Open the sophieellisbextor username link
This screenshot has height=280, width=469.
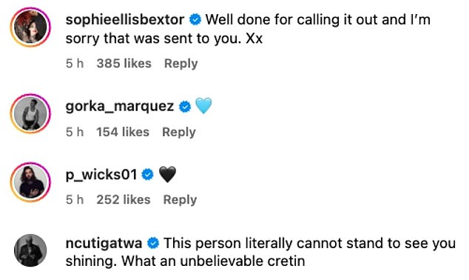click(x=125, y=20)
